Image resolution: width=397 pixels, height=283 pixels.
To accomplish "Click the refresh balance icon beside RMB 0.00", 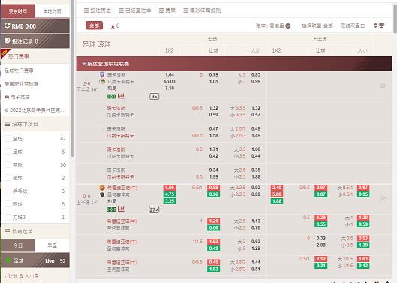I will (7, 26).
